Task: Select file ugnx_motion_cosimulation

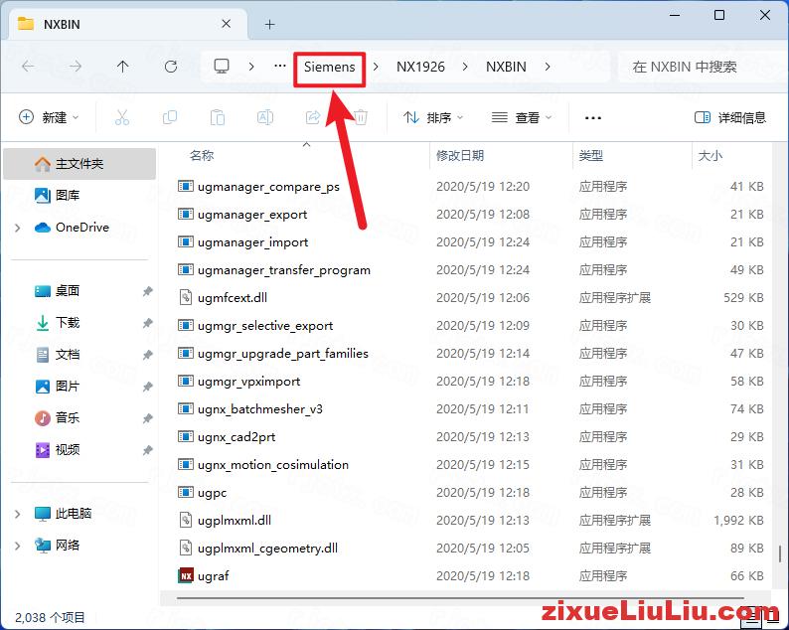Action: click(273, 465)
